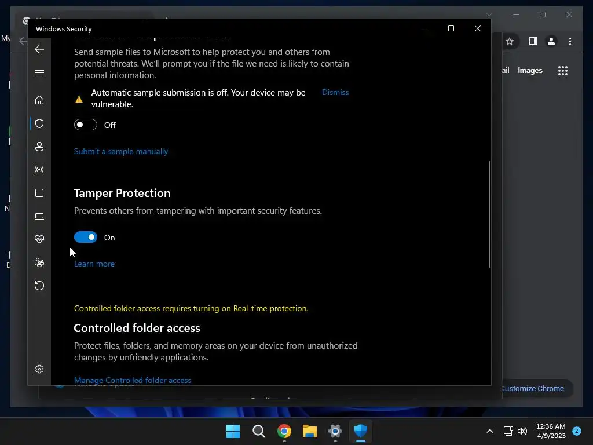Select Windows Security taskbar icon

click(x=360, y=431)
